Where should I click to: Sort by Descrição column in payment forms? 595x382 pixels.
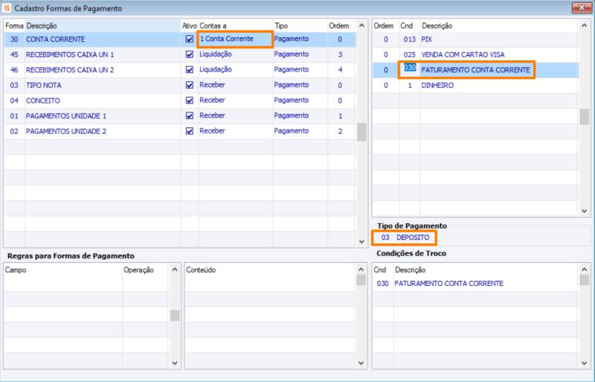pos(103,26)
